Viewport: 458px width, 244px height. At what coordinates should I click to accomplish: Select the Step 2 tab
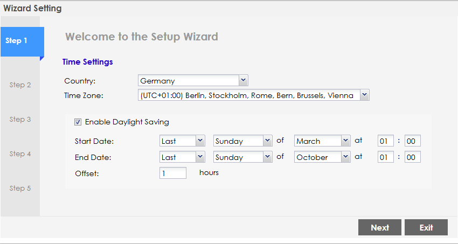20,85
